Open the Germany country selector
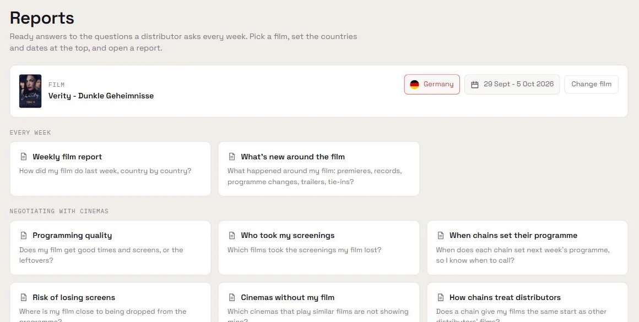Screen dimensions: 639x322 [x=432, y=84]
